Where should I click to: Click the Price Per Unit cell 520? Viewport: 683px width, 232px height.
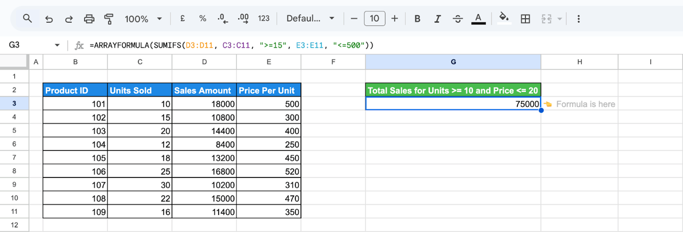[x=269, y=171]
